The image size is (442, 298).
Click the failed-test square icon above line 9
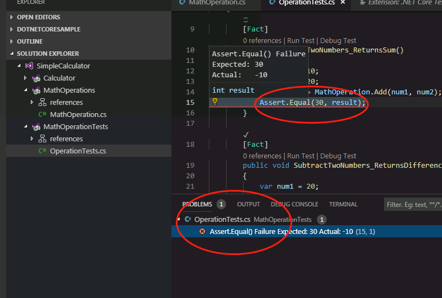click(x=245, y=20)
